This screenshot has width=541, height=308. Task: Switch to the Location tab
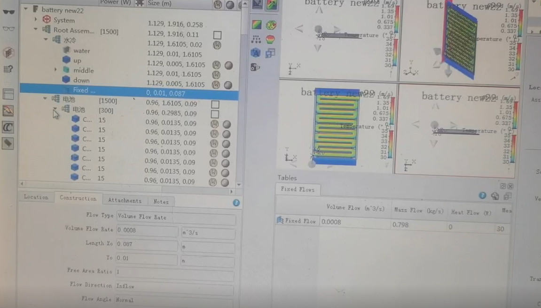tap(36, 197)
